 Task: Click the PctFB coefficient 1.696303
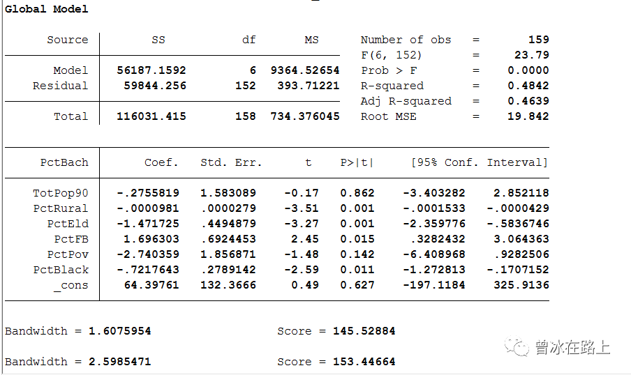pyautogui.click(x=151, y=239)
